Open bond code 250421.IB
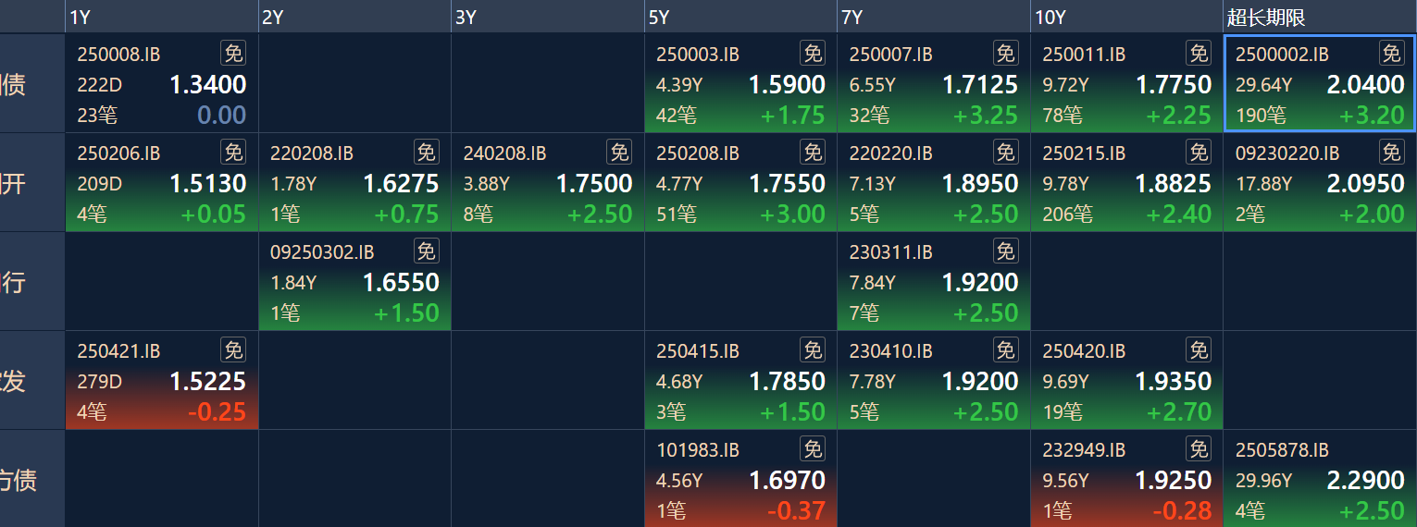This screenshot has width=1417, height=527. (118, 351)
